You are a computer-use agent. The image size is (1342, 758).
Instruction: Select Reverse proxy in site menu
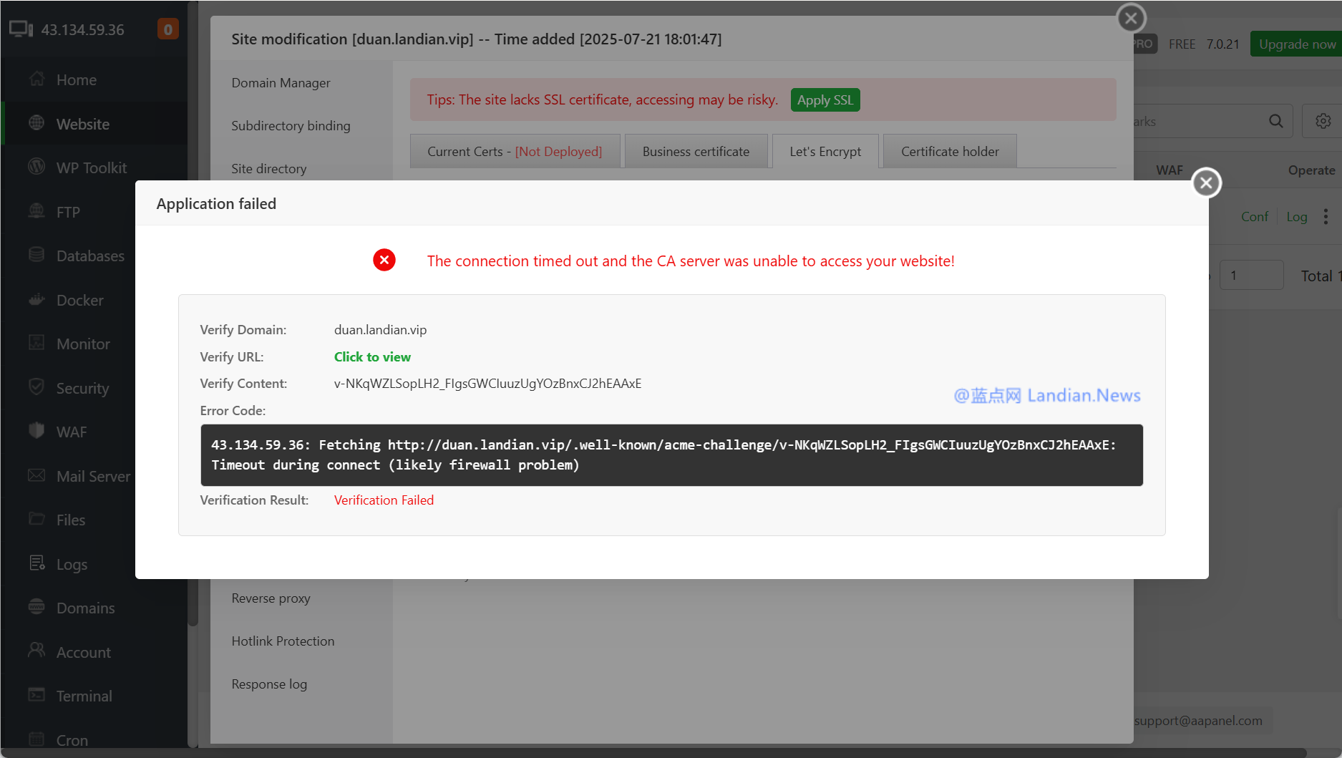271,598
